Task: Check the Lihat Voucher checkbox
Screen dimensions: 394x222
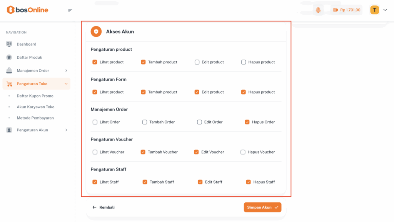Action: 95,152
